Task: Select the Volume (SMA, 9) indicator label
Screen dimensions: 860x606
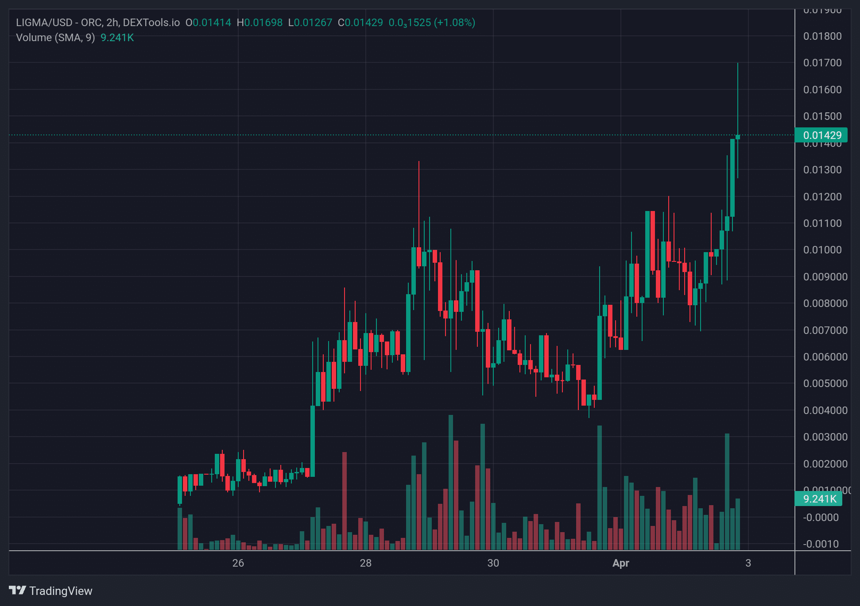Action: coord(55,38)
